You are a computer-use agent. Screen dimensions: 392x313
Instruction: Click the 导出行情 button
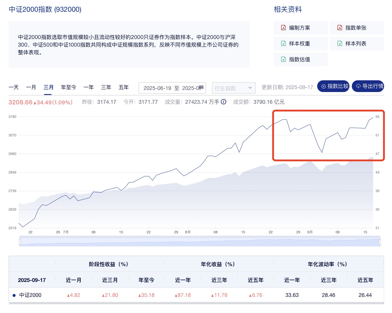click(x=368, y=86)
